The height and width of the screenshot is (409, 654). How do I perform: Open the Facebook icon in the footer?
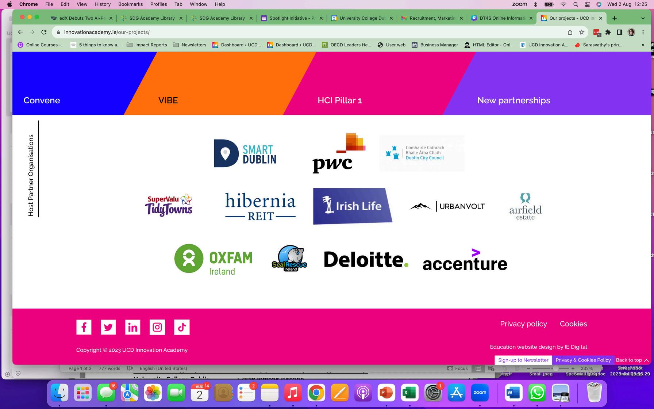coord(84,327)
